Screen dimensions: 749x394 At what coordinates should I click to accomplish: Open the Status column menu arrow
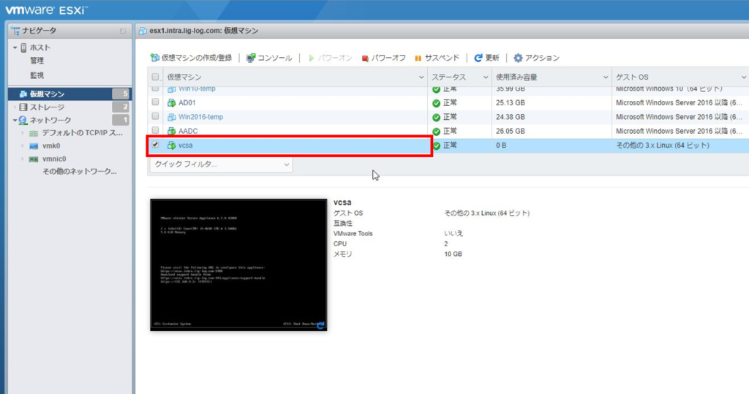click(x=486, y=77)
